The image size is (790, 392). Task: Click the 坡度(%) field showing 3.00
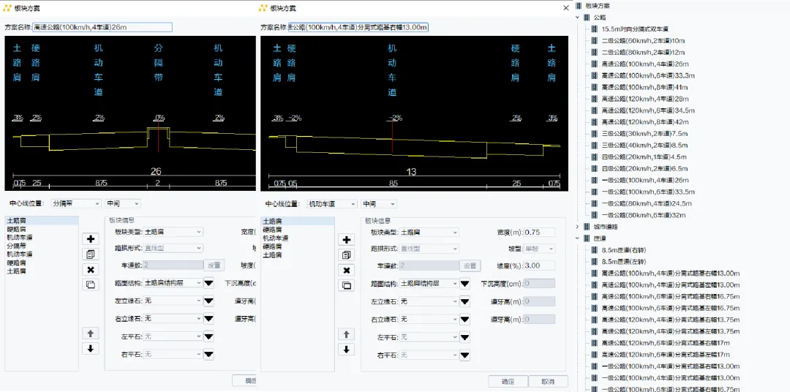click(539, 265)
